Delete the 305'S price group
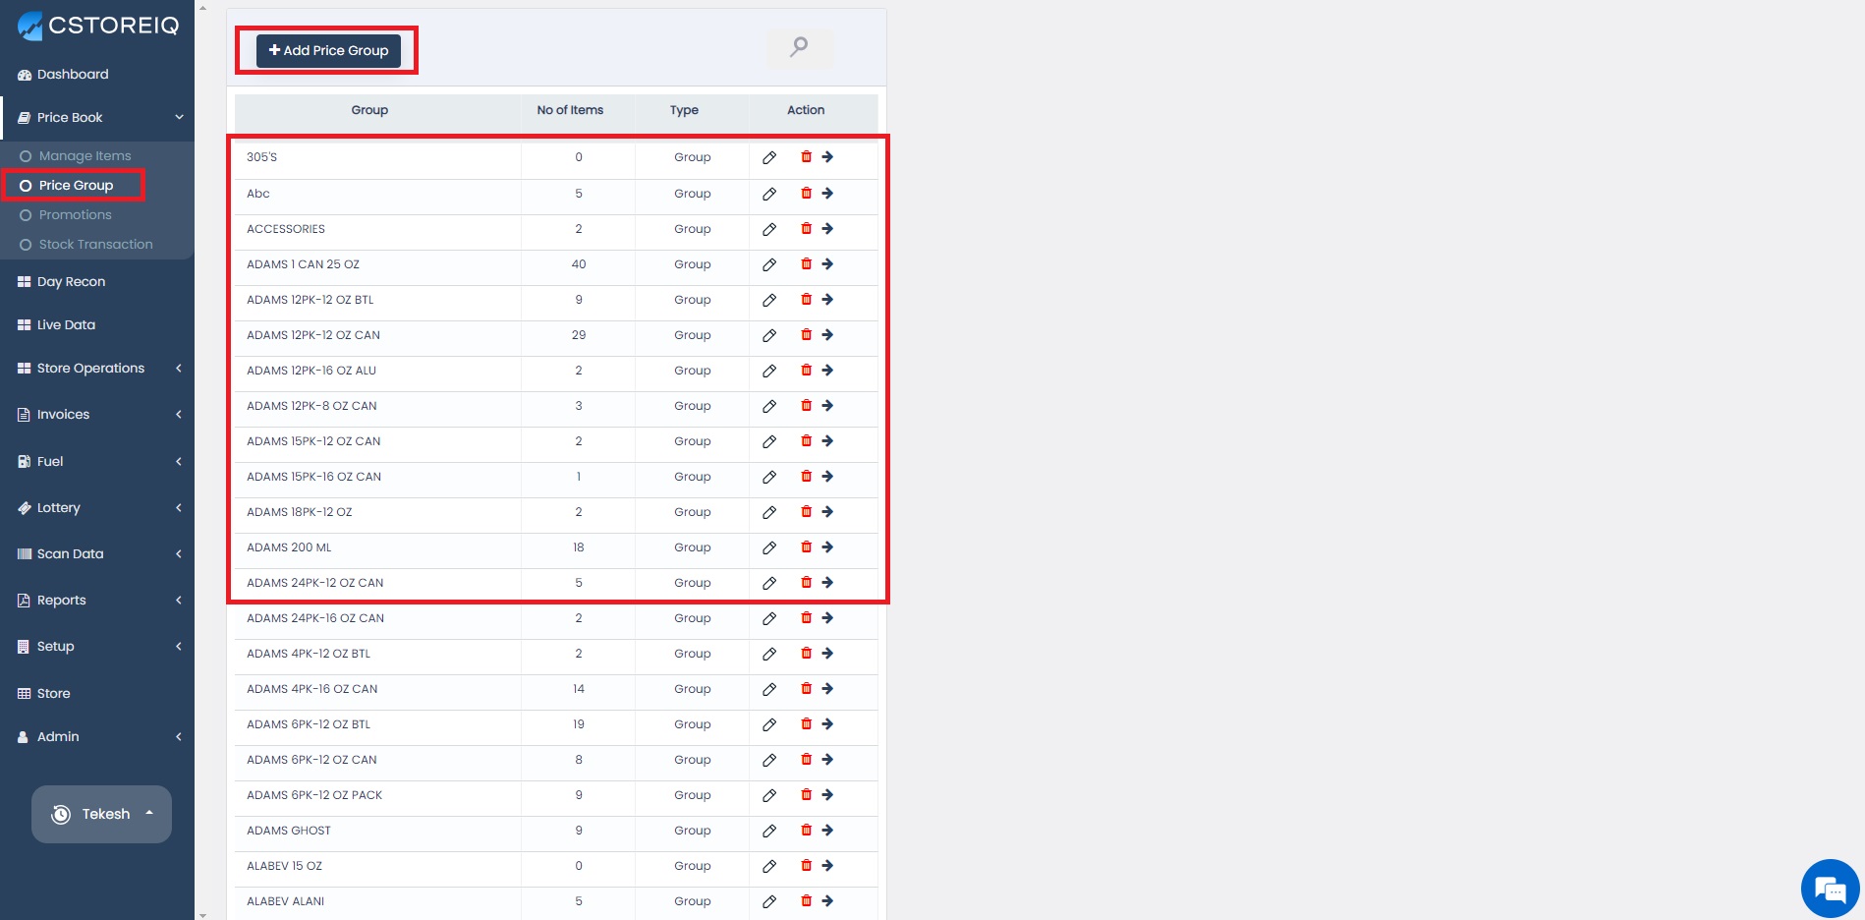 [806, 157]
